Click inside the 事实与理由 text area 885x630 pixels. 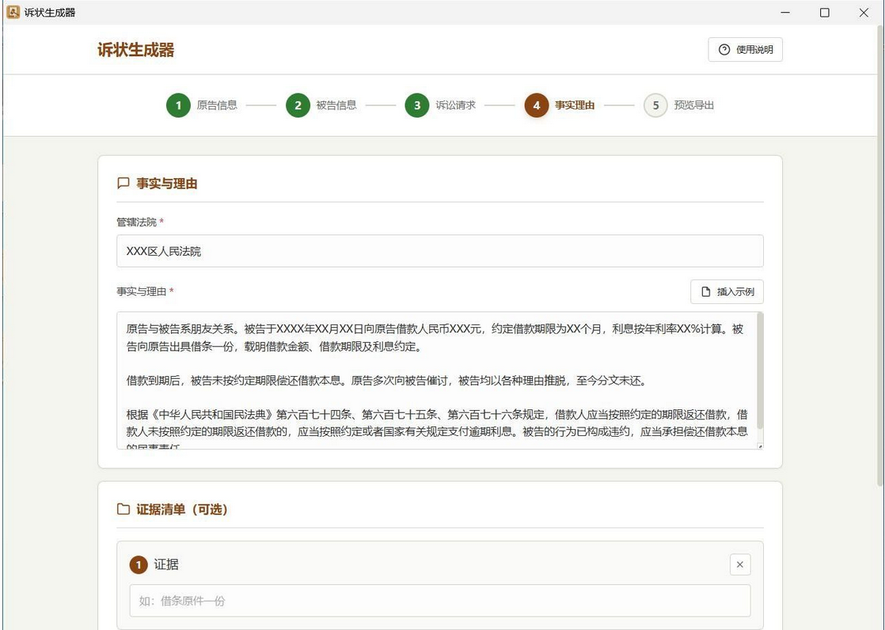coord(436,381)
